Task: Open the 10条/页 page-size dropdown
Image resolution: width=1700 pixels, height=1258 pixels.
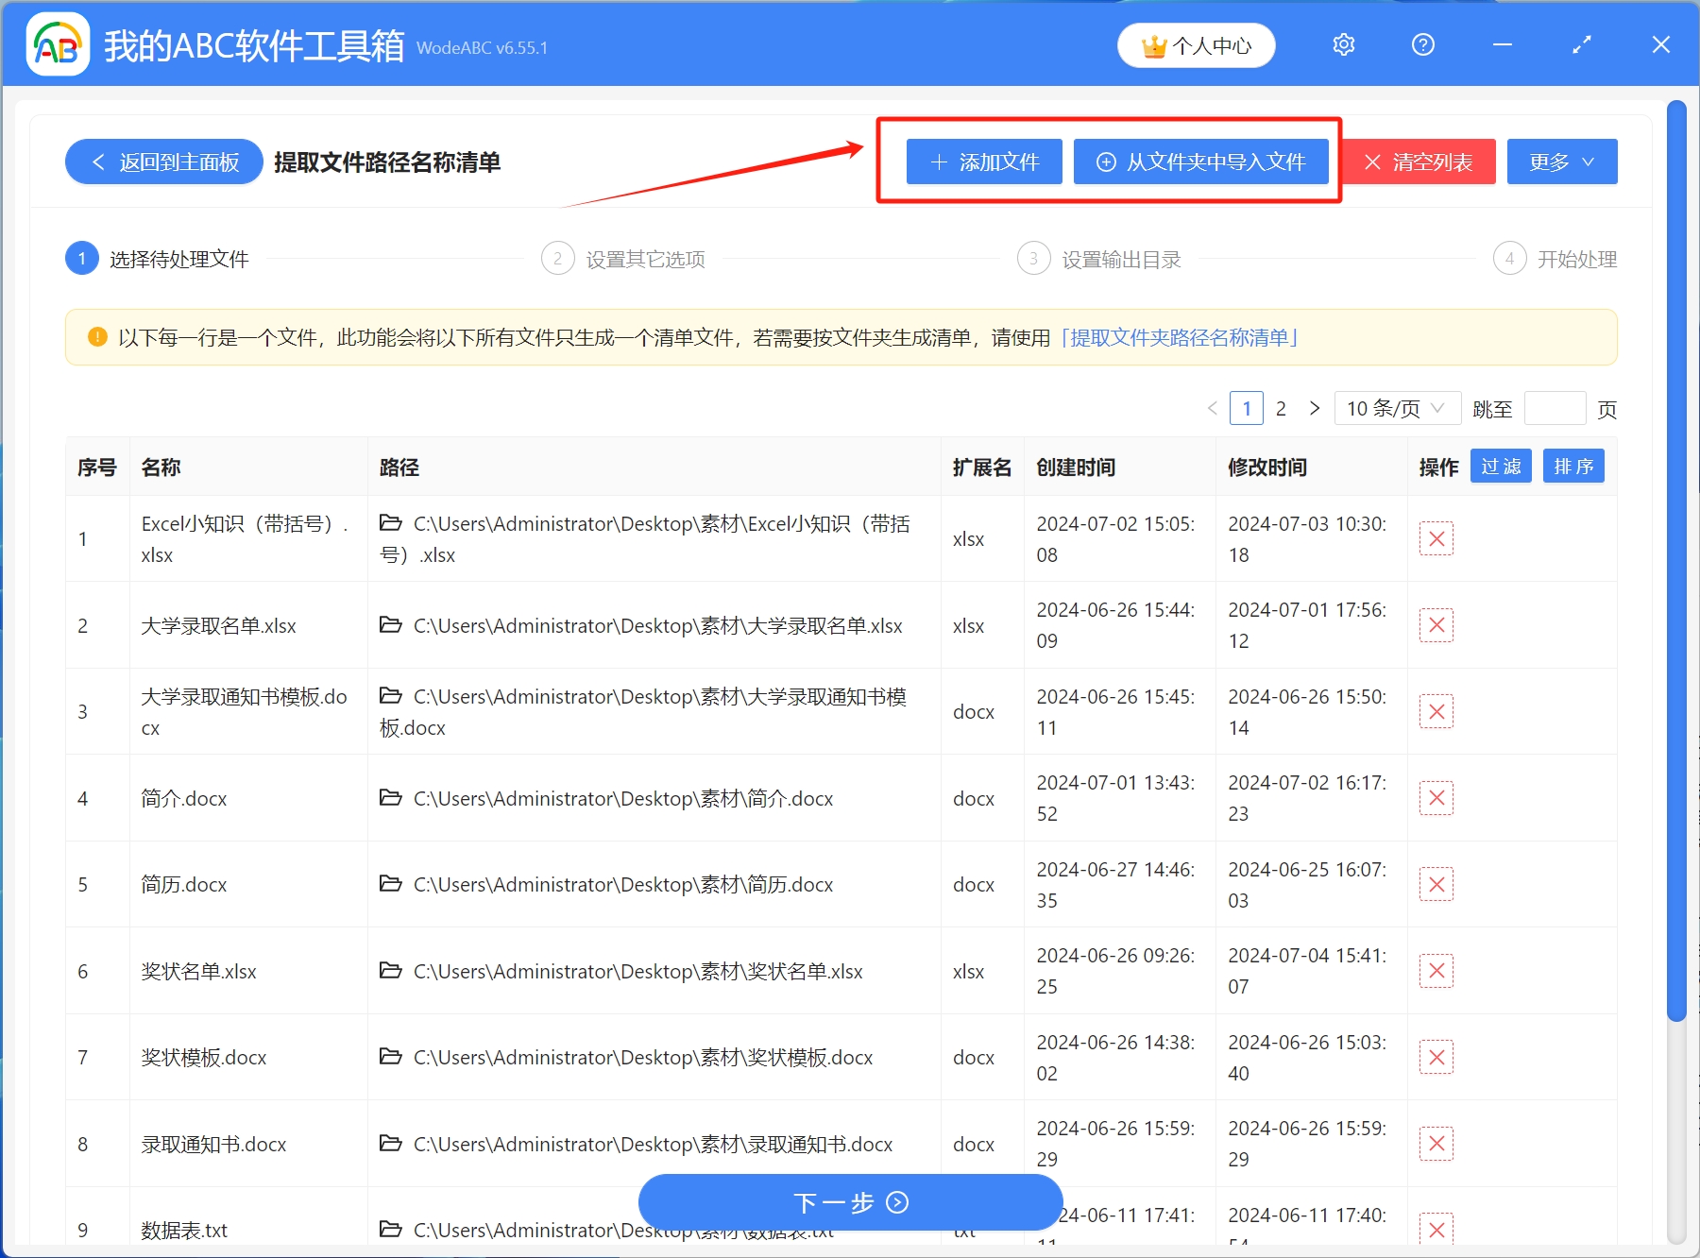Action: 1396,407
